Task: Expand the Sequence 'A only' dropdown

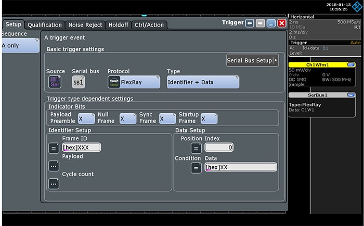Action: pyautogui.click(x=20, y=46)
